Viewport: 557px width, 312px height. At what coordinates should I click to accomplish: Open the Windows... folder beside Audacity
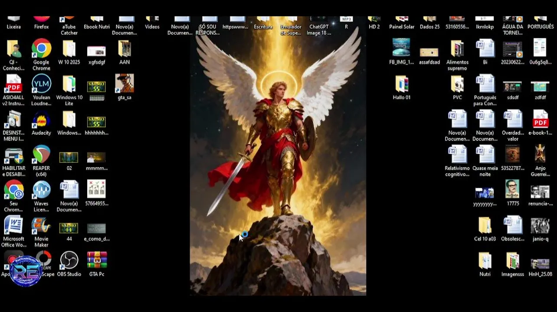tap(69, 120)
